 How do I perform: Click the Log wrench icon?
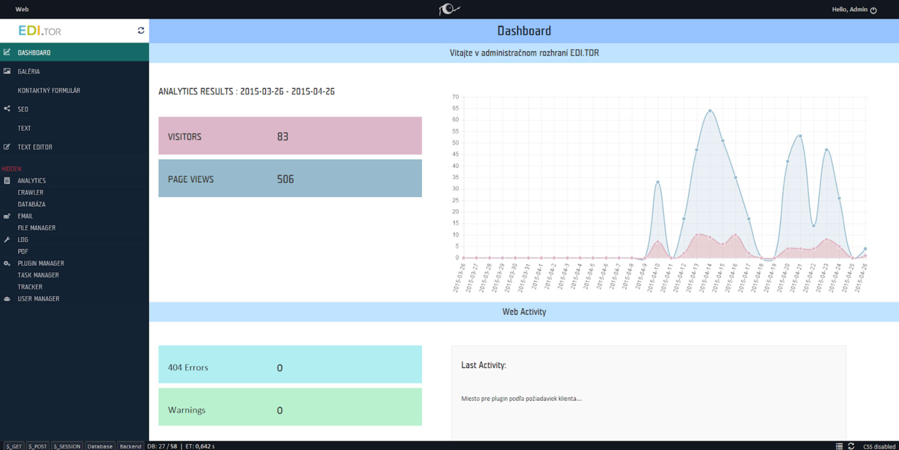pos(7,239)
